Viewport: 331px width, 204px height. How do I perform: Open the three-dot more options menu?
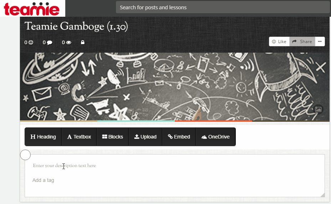[320, 42]
